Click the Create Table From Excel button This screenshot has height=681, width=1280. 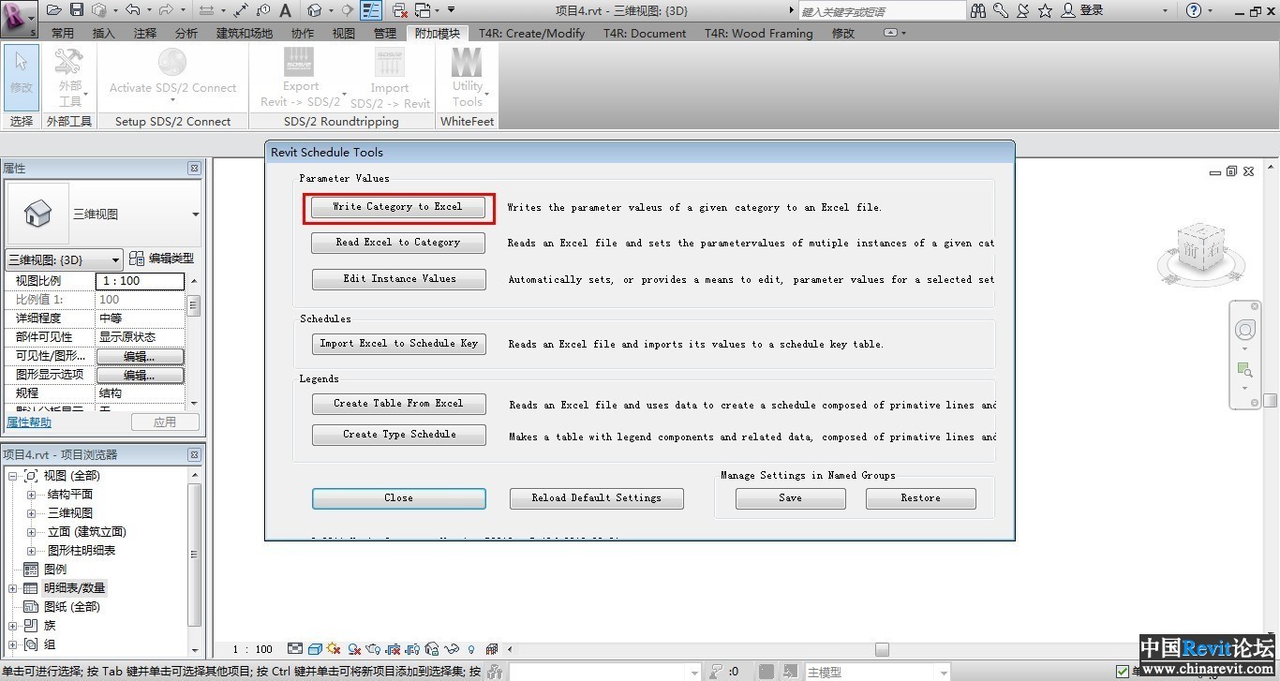point(398,404)
